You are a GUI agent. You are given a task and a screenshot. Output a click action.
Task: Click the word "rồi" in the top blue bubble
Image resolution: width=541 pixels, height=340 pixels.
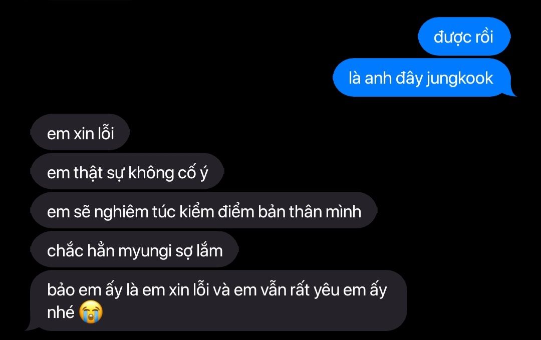(x=484, y=37)
